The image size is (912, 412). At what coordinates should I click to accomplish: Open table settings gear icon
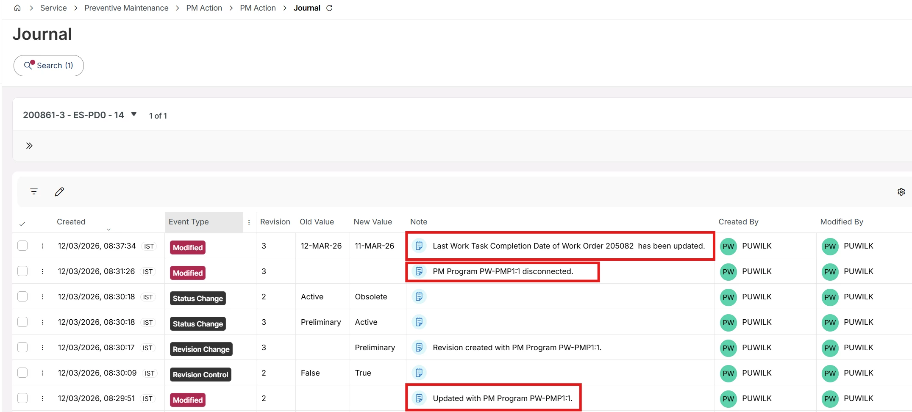point(901,192)
